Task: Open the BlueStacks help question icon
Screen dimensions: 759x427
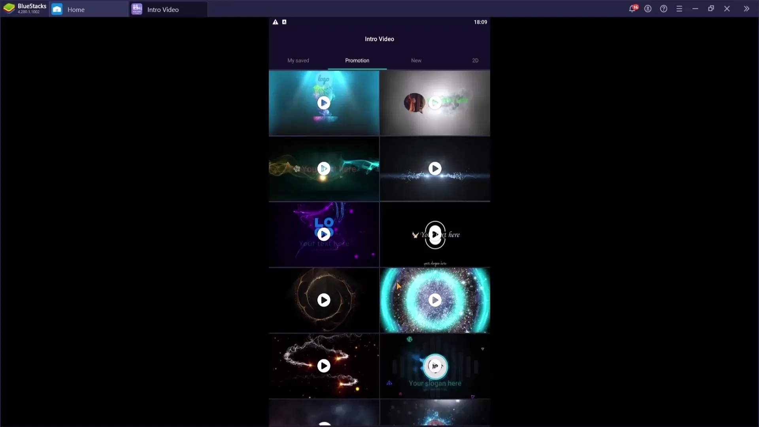Action: coord(664,9)
